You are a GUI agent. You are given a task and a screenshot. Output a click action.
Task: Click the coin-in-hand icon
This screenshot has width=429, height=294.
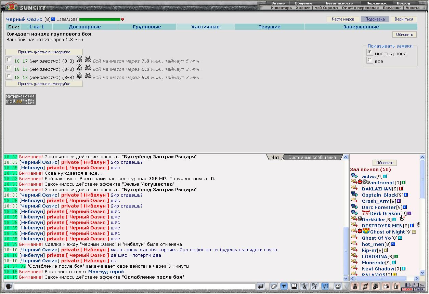(x=375, y=286)
